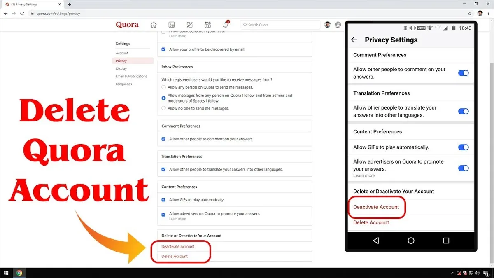
Task: Tap the Android back triangle button
Action: click(x=375, y=241)
